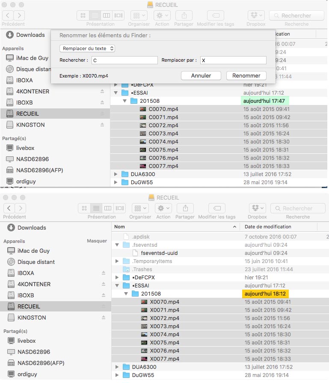Select C0075.mp4 video thumbnail icon

(x=142, y=150)
